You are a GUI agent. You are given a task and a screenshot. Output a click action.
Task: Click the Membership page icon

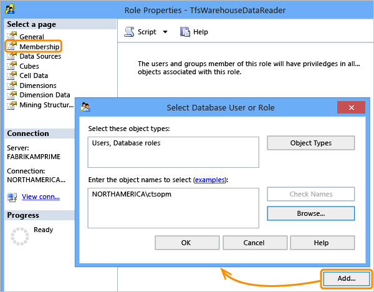coord(12,46)
